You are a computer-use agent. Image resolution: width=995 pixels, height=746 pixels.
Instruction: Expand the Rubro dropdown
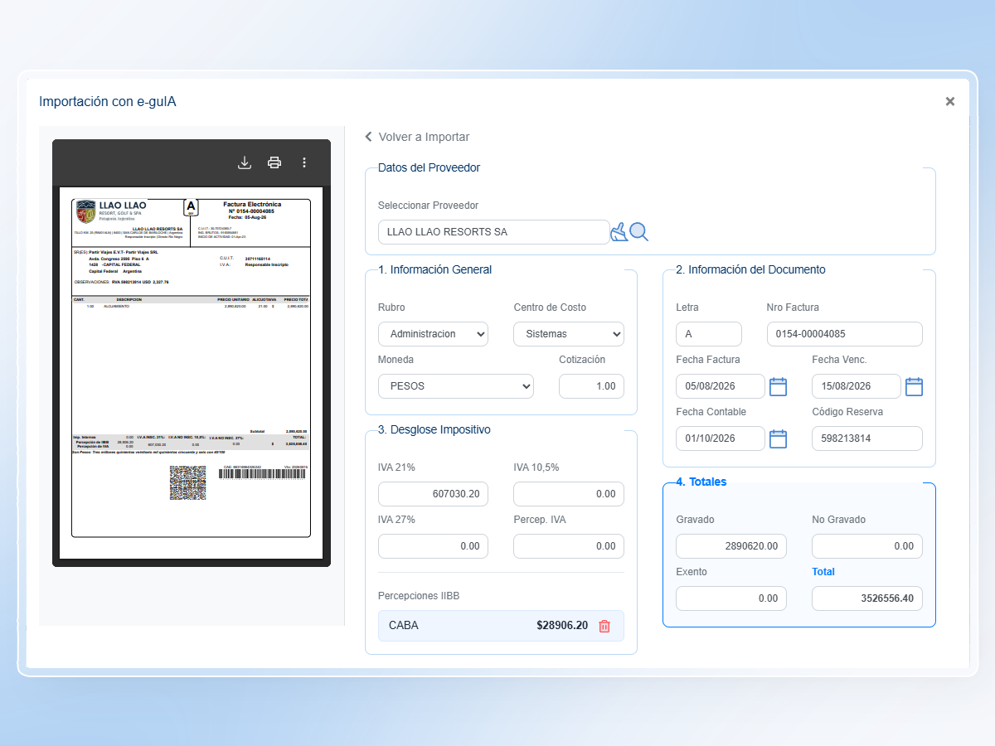coord(433,334)
